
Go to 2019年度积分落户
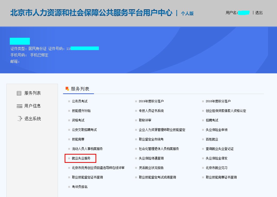coord(151,101)
